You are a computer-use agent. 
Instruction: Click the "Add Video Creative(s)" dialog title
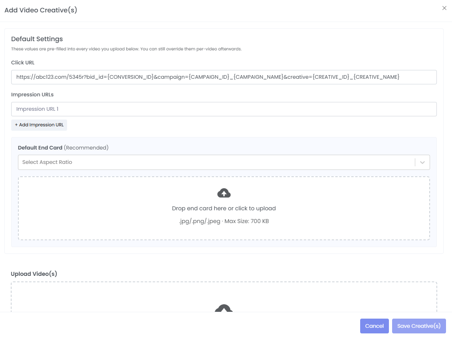[x=41, y=10]
